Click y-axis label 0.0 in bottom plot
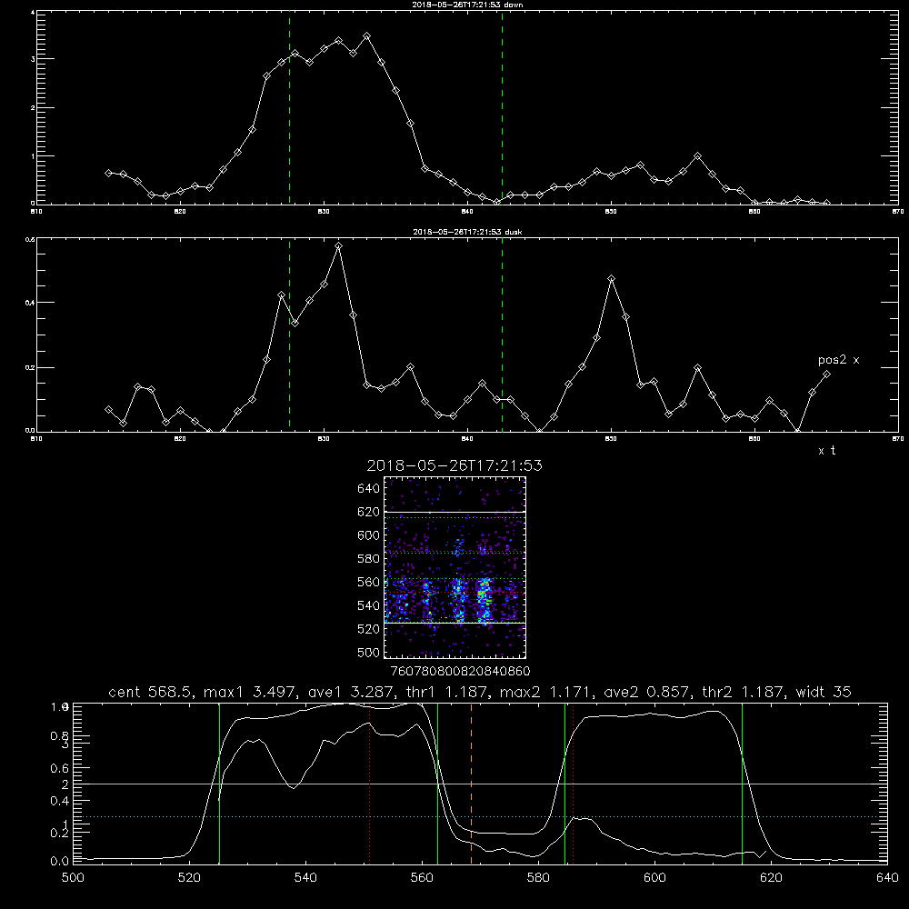 coord(60,861)
